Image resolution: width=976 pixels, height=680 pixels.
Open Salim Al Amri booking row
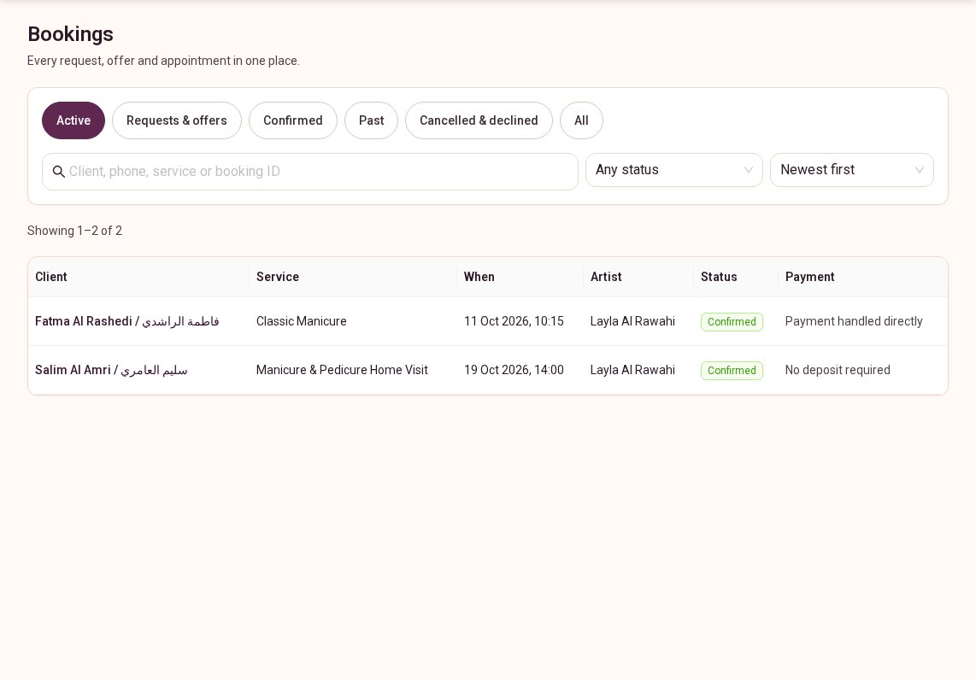click(x=488, y=370)
